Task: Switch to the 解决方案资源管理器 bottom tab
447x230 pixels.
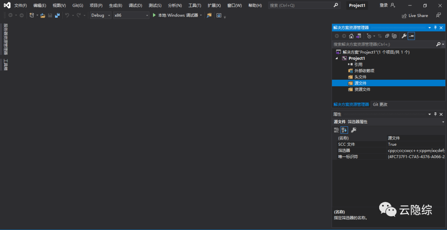Action: 351,104
